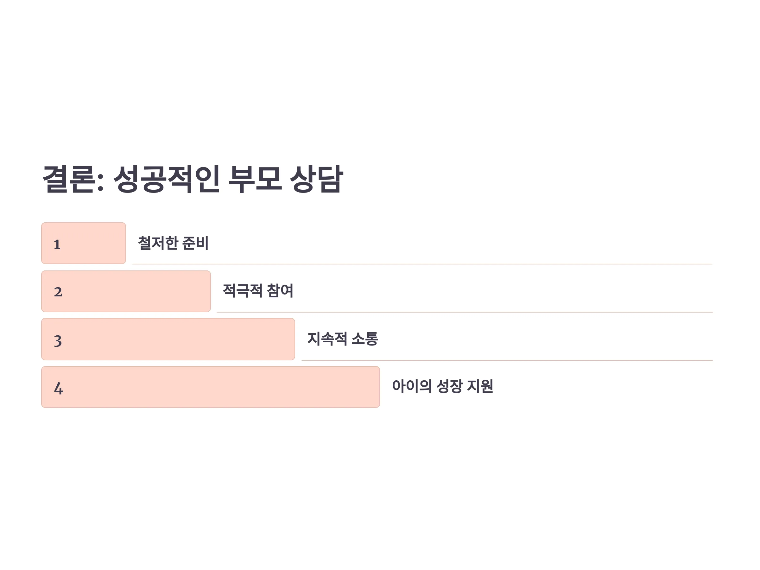This screenshot has width=760, height=570.
Task: Click the word 결론 in the heading
Action: (69, 179)
